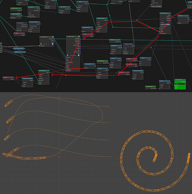This screenshot has width=192, height=194.
Task: Open operation dropdown in Floored Modulo math node
Action: (x=34, y=26)
